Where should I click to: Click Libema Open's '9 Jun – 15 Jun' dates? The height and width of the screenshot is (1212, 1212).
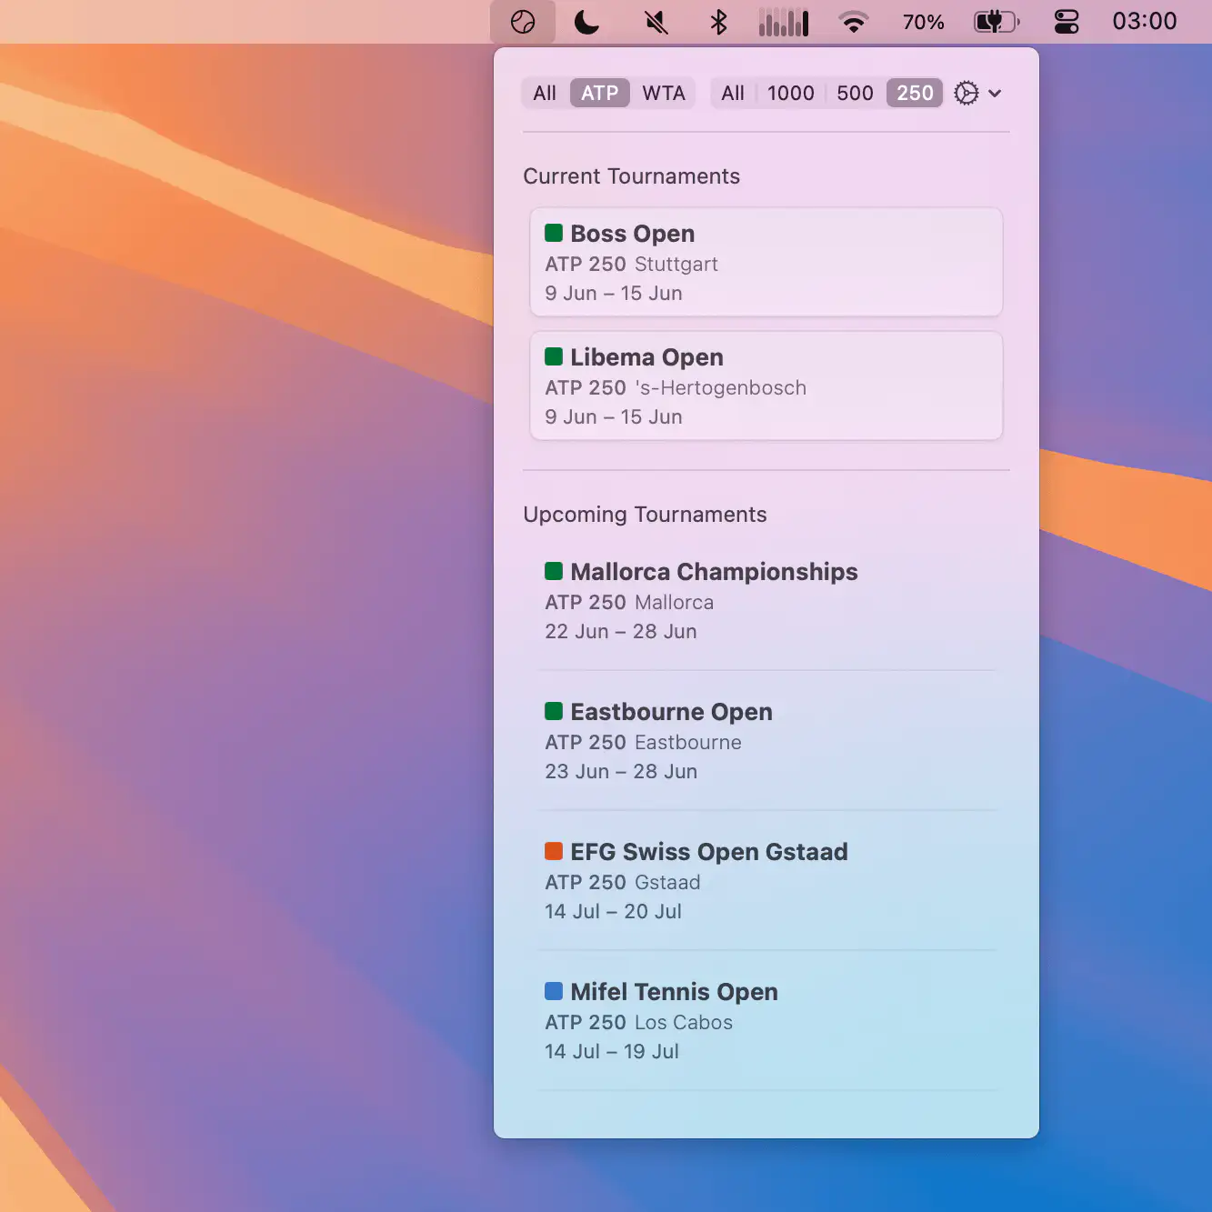(x=614, y=417)
